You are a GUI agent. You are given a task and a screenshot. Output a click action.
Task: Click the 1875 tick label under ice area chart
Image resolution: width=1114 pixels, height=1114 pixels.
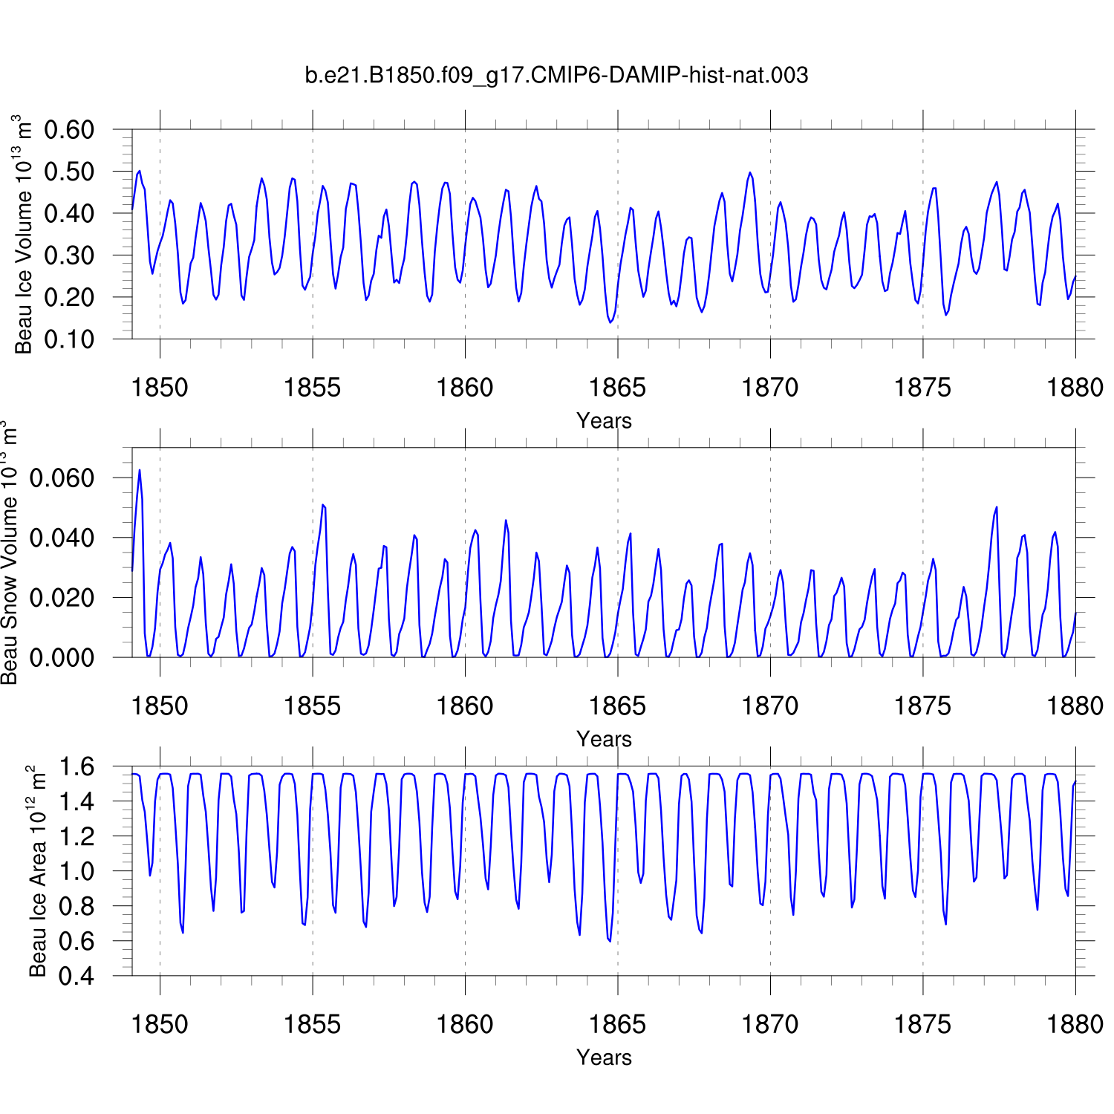922,1024
